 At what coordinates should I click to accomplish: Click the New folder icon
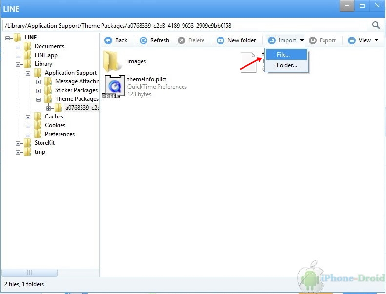click(220, 40)
